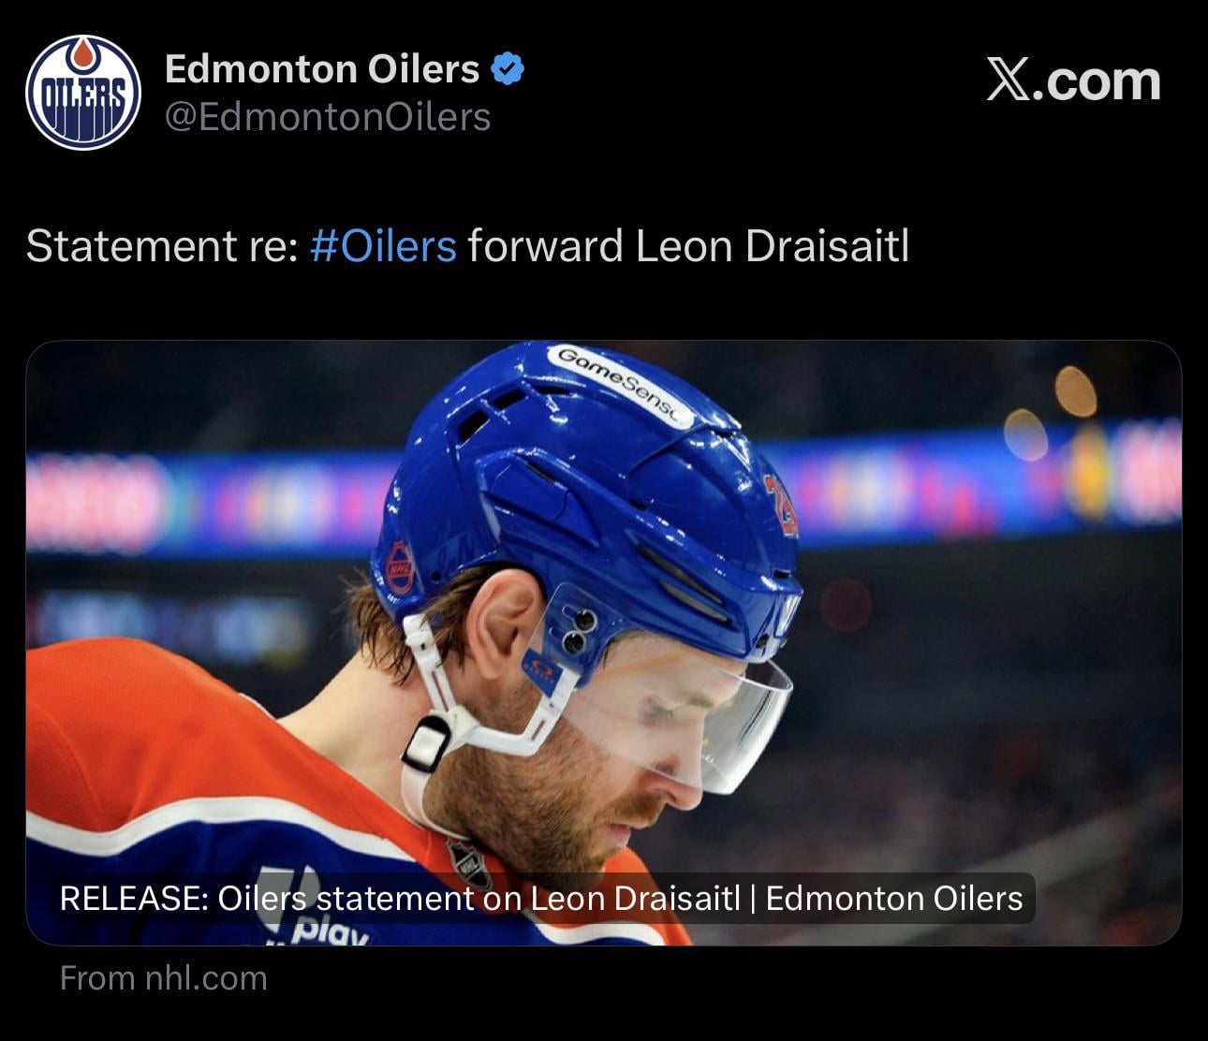Screen dimensions: 1208x1041
Task: Click the "From nhl.com" source label
Action: point(163,978)
